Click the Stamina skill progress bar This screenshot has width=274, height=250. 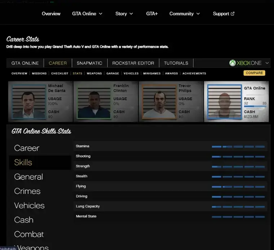(238, 146)
